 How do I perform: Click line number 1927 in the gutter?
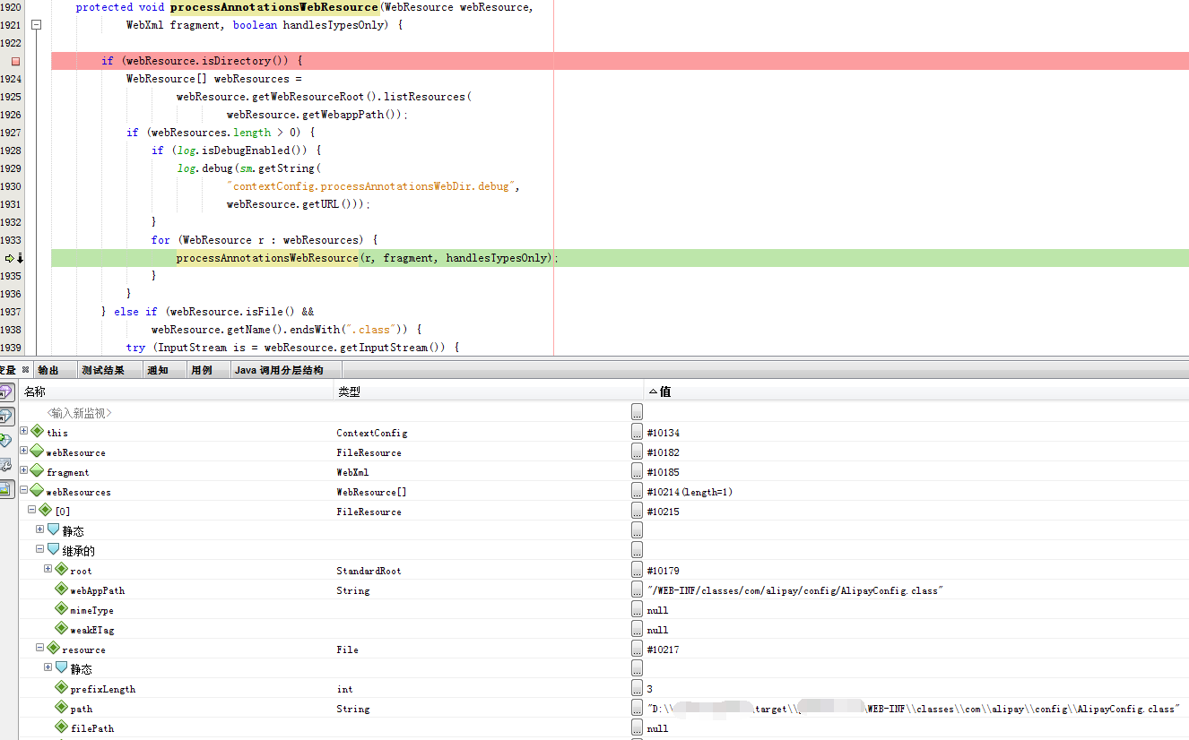click(11, 133)
